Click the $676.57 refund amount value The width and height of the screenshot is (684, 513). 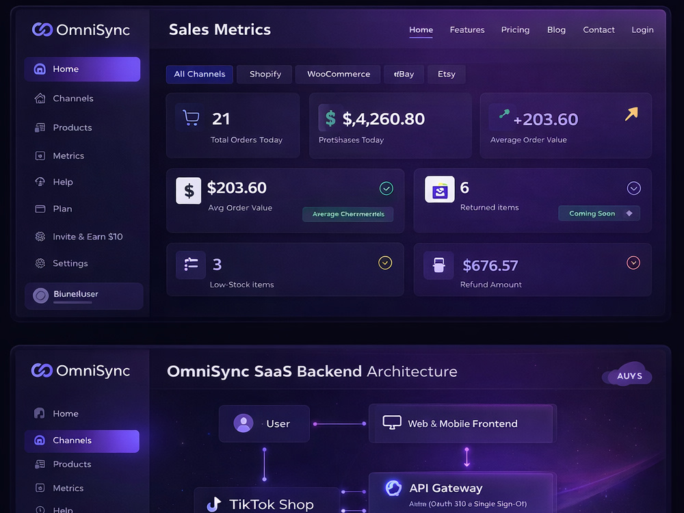pyautogui.click(x=490, y=265)
